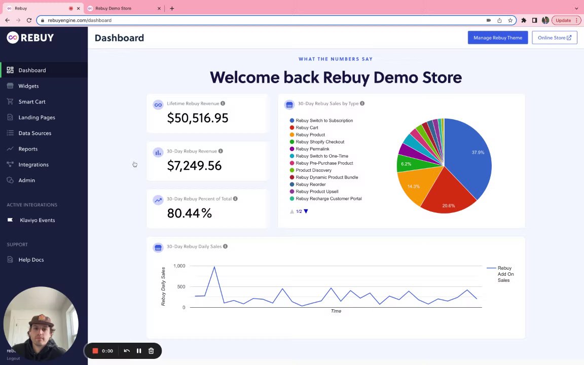The height and width of the screenshot is (365, 584).
Task: Click the trend arrow icon on Percent of Total card
Action: (x=158, y=200)
